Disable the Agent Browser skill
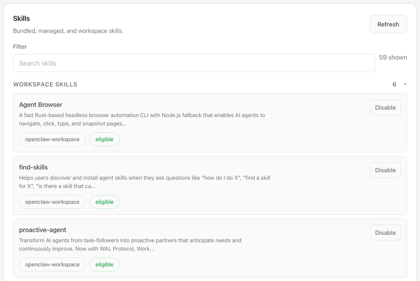420x281 pixels. (385, 107)
